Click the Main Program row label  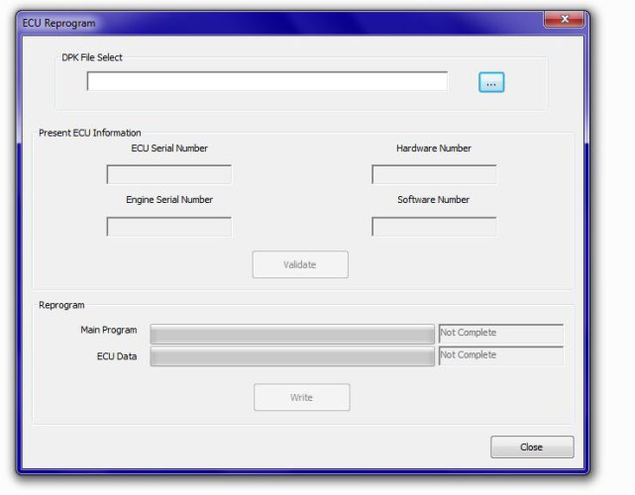tap(109, 331)
